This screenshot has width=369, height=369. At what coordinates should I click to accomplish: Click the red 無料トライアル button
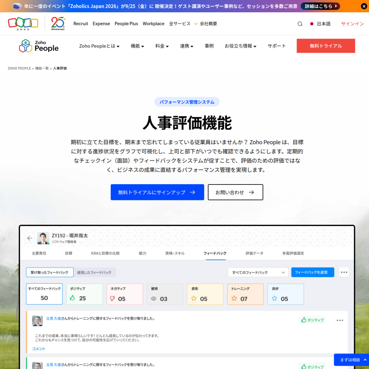click(326, 46)
